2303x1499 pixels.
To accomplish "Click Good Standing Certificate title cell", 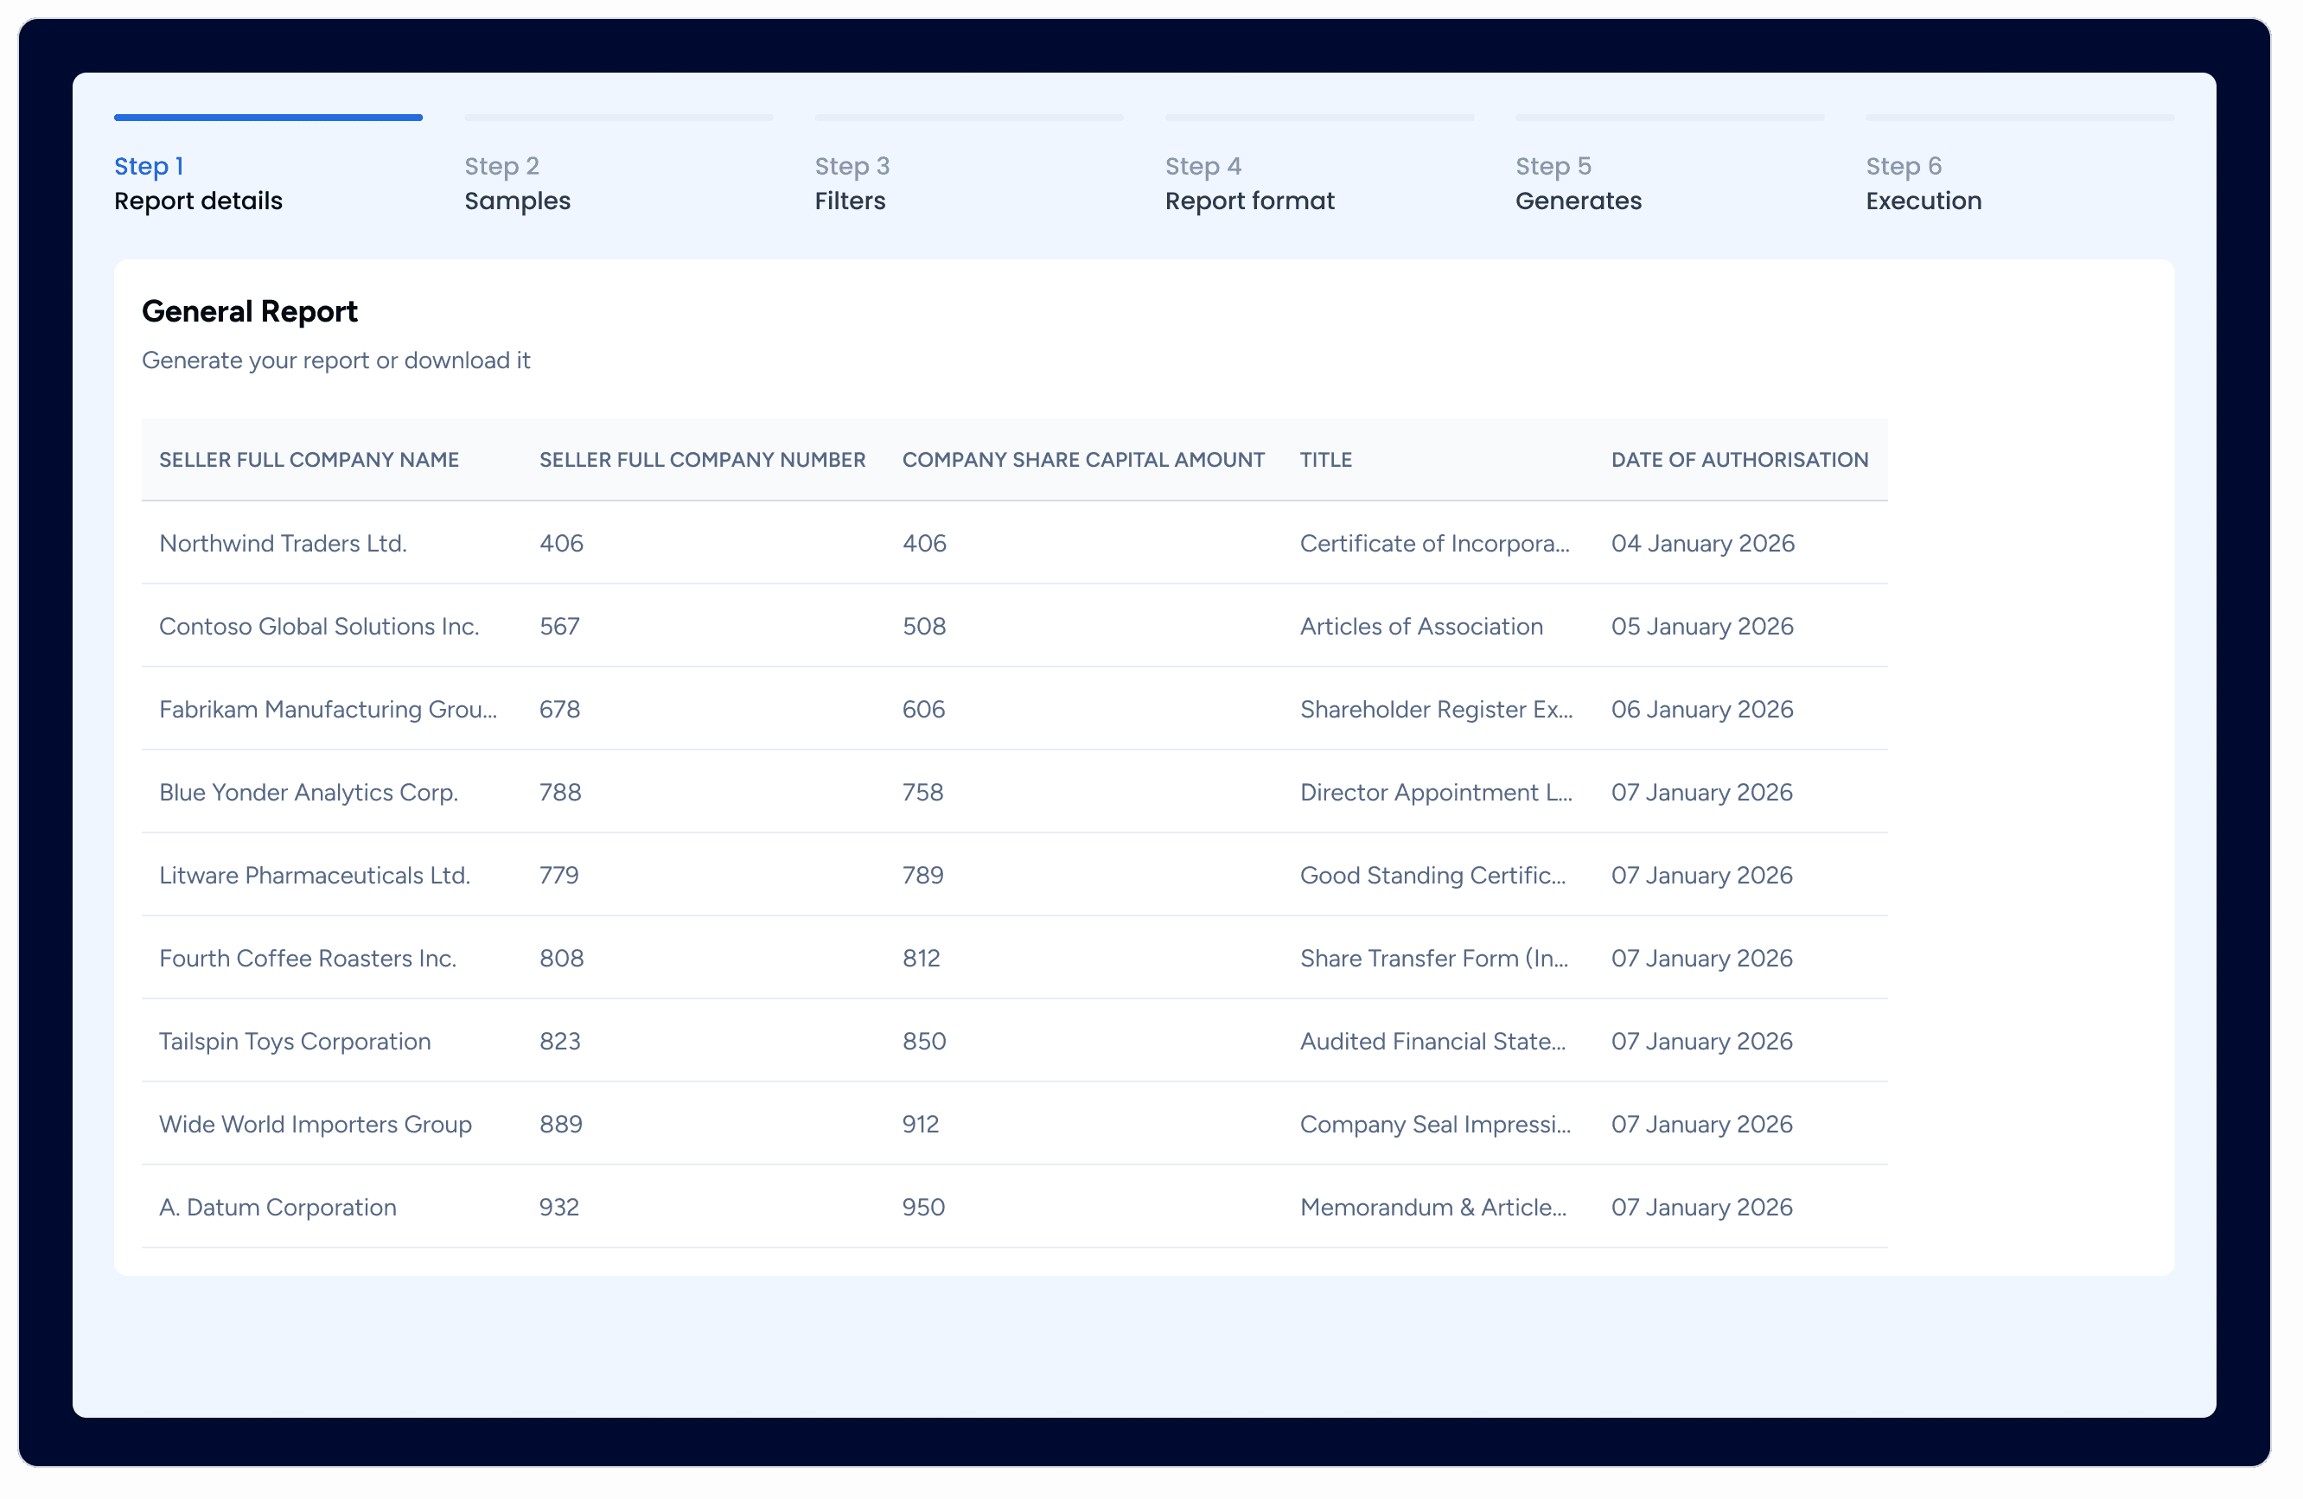I will (1432, 875).
